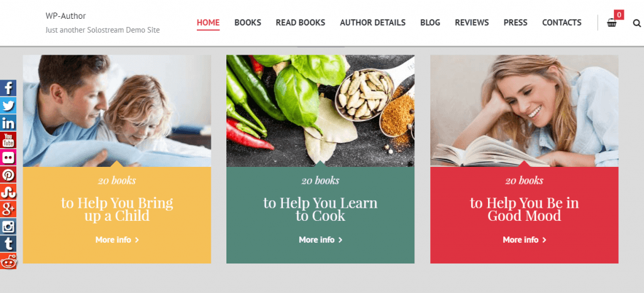
Task: Share via the Twitter bird icon
Action: (8, 105)
